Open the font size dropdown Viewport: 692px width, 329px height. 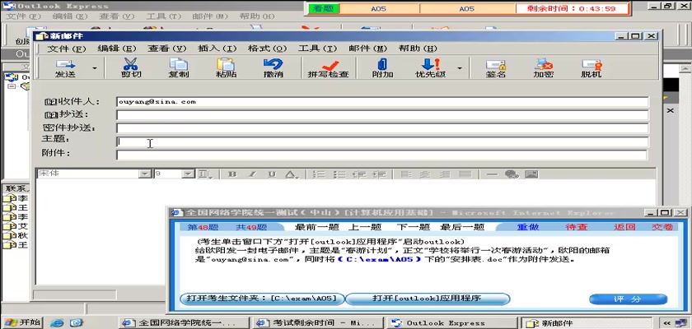[189, 174]
